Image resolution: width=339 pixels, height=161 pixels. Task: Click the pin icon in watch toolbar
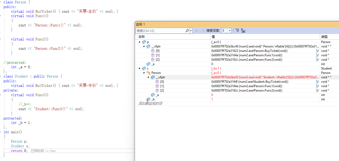(x=237, y=31)
